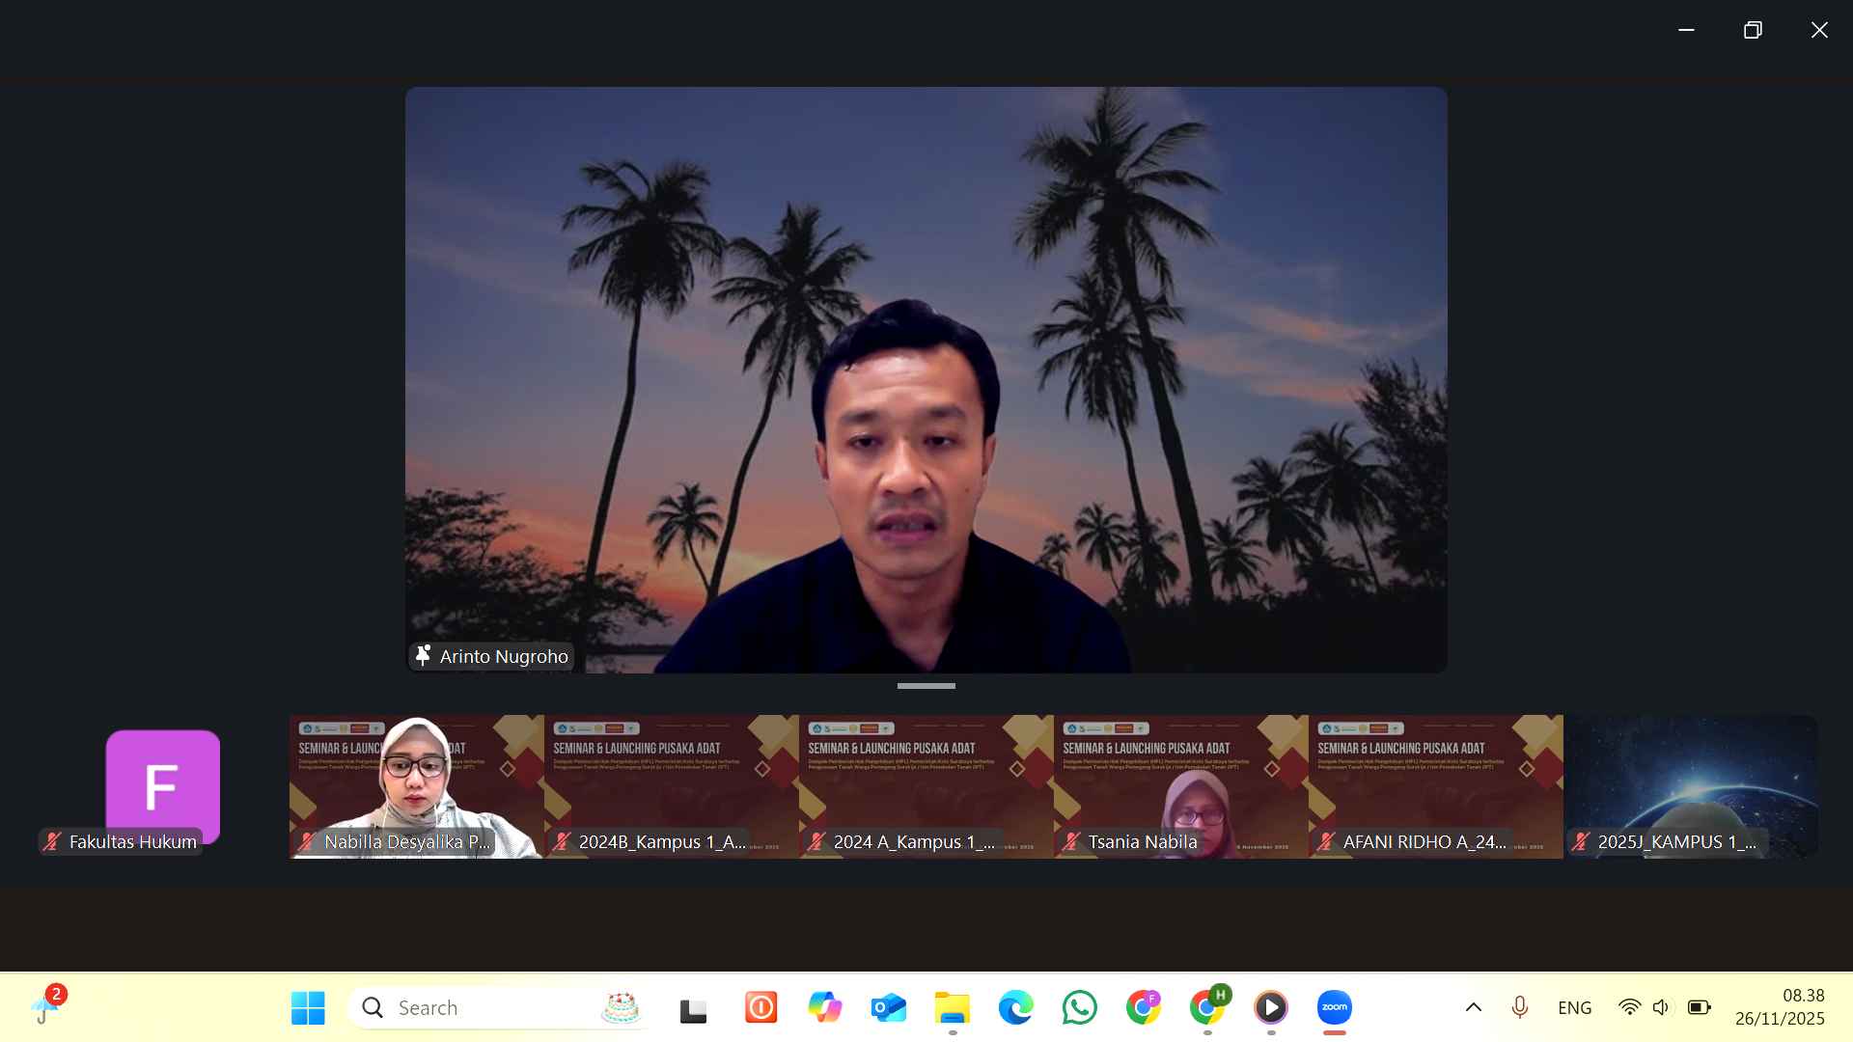Open Copilot from the taskbar
The image size is (1853, 1042).
click(x=824, y=1007)
